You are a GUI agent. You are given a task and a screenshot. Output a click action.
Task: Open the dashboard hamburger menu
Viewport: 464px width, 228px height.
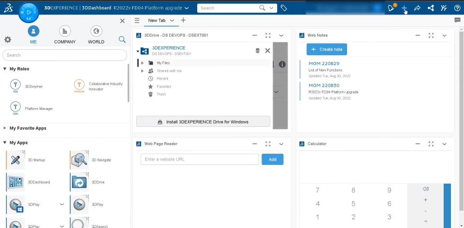pos(137,20)
